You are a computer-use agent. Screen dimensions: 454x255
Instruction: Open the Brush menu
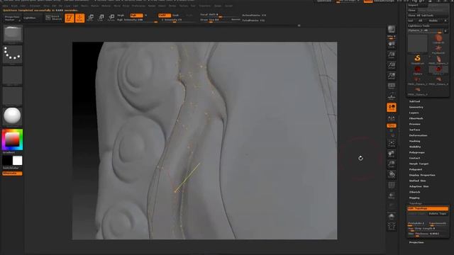(14, 6)
